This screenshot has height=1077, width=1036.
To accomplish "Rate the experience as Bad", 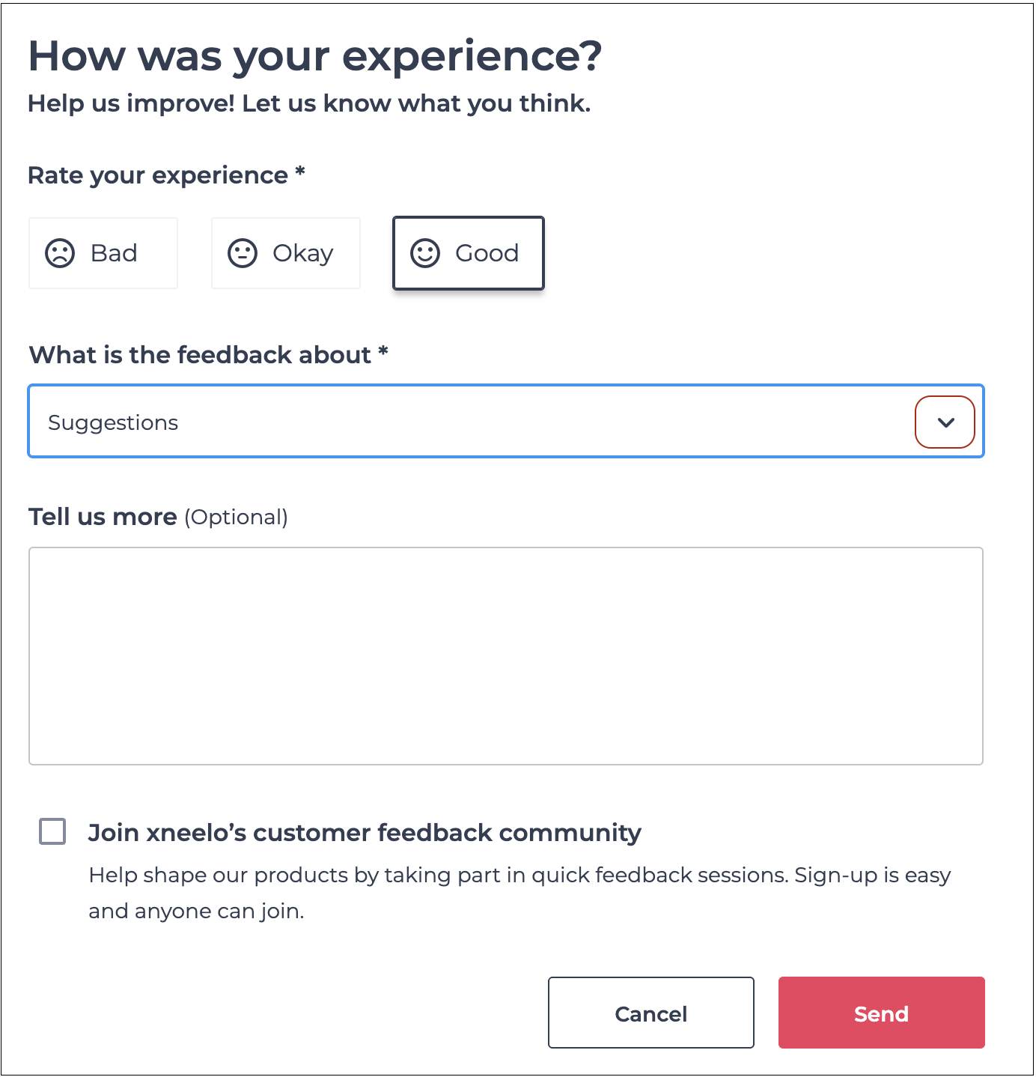I will [103, 253].
